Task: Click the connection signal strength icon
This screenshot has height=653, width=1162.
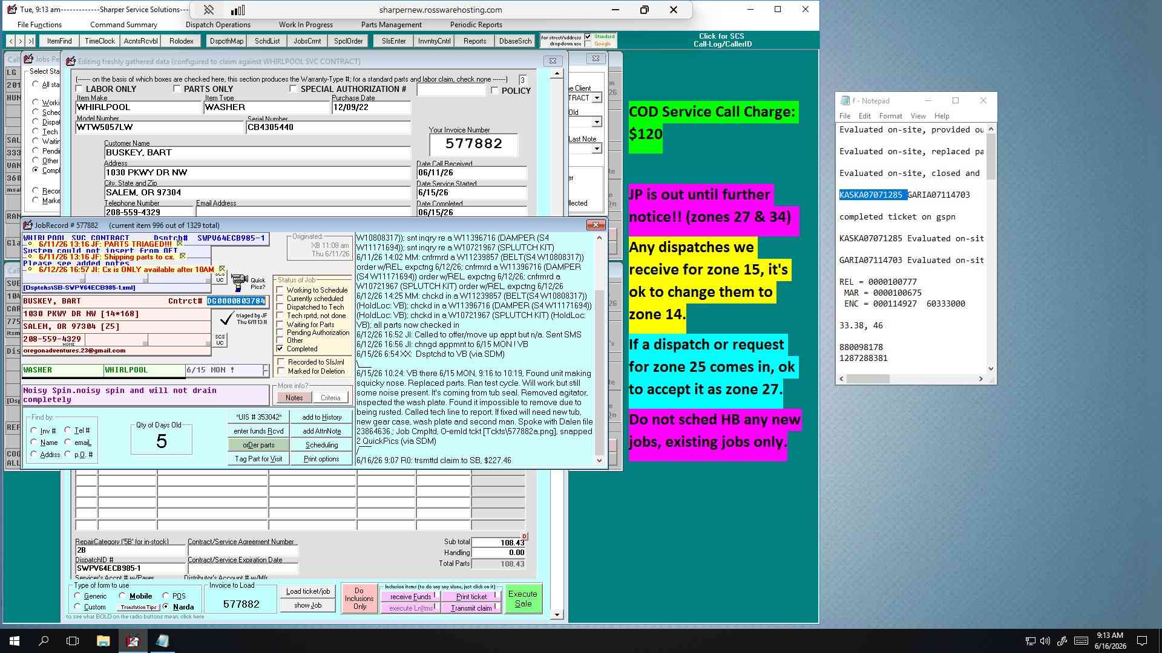Action: [x=238, y=10]
